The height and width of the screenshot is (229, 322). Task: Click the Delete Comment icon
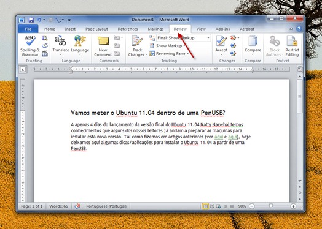click(117, 38)
